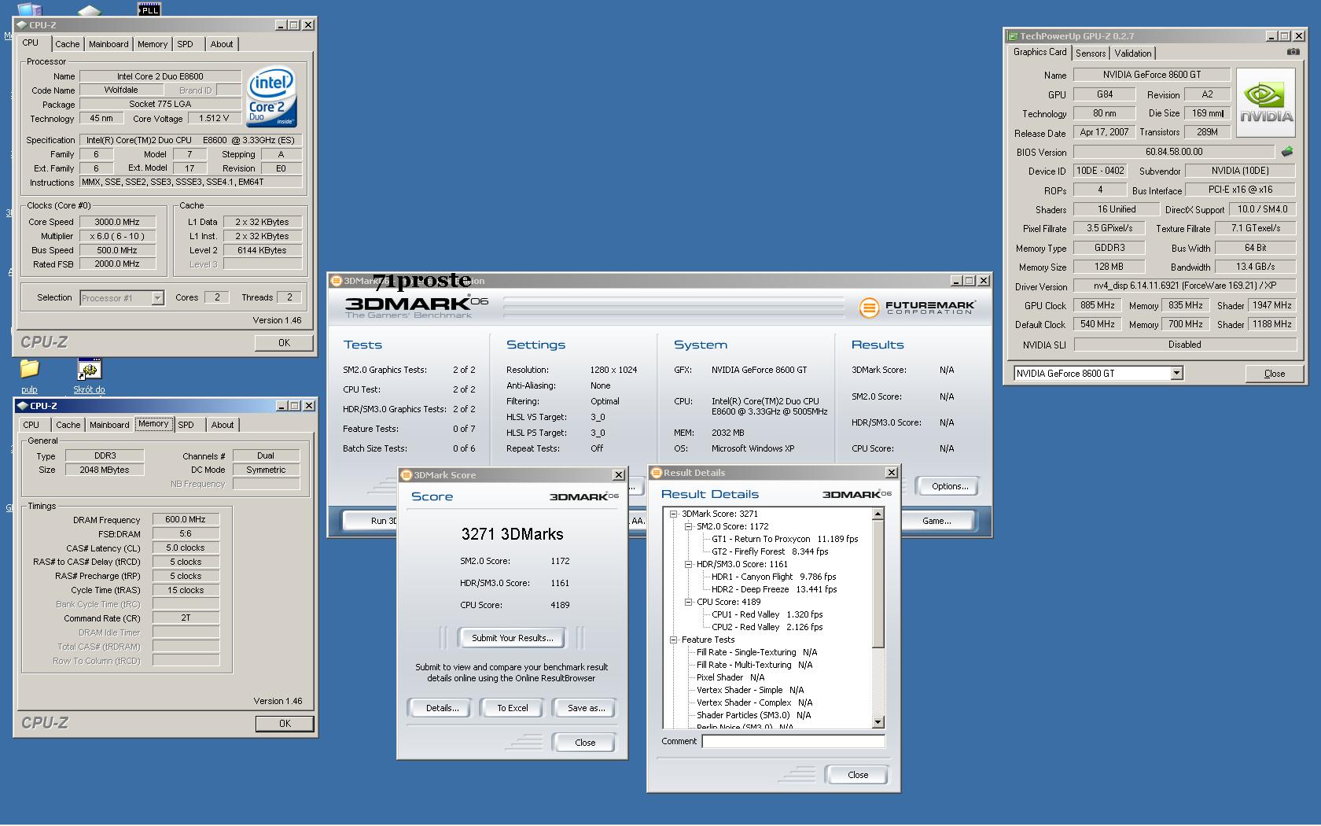Screen dimensions: 1321x826
Task: Click the BIOS save chip icon in GPU-Z
Action: coord(1287,152)
